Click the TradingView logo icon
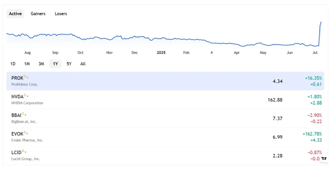The height and width of the screenshot is (176, 330). tap(324, 158)
